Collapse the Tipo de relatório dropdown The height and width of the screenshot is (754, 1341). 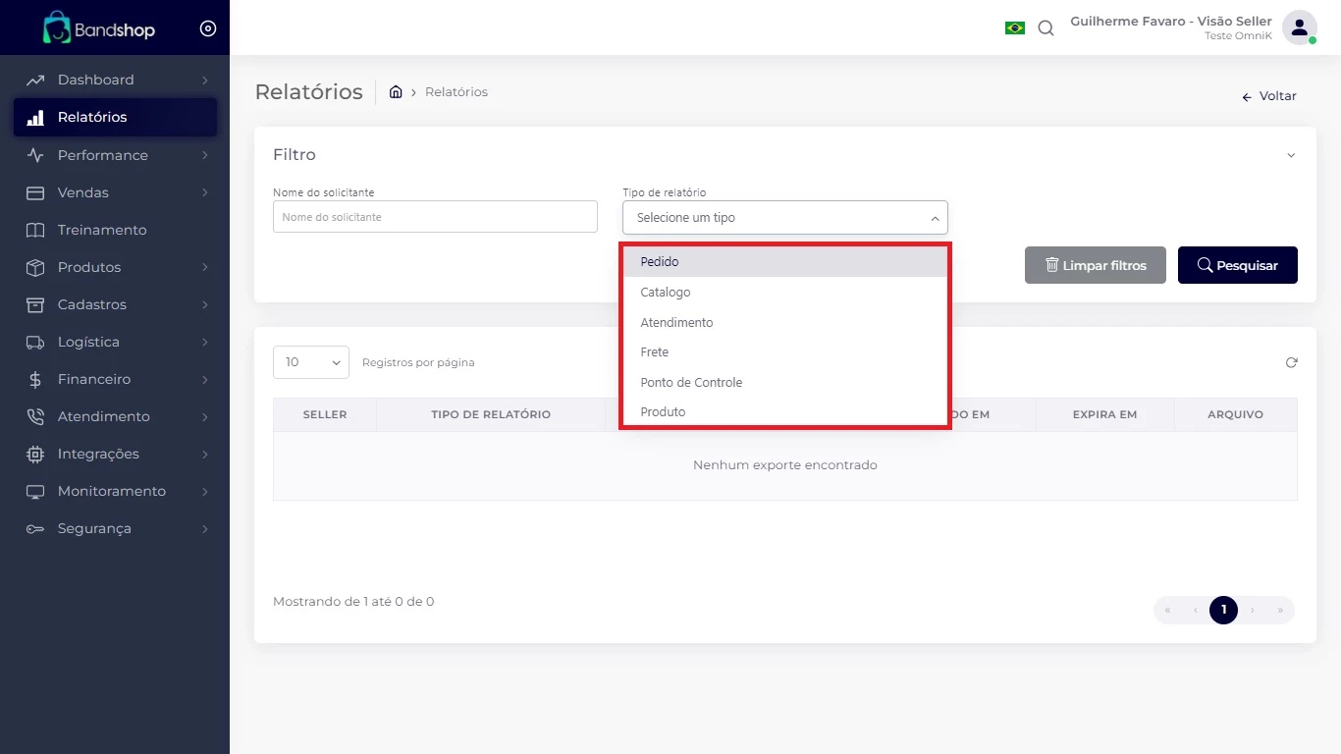point(934,218)
